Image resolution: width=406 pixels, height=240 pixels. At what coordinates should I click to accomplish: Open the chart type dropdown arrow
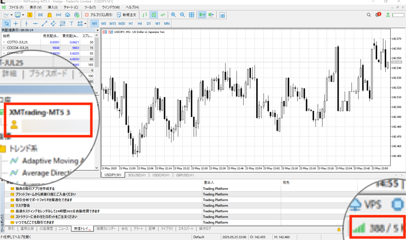(11, 15)
